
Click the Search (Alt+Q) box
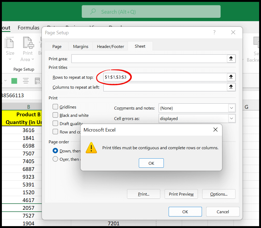pos(151,12)
